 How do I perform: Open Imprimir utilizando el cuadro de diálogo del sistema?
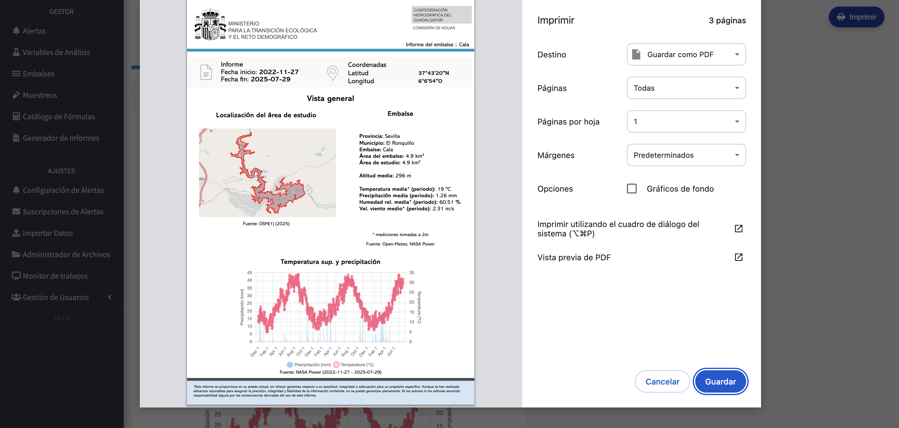(640, 229)
